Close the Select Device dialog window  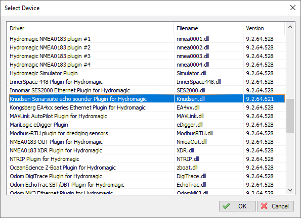[x=293, y=8]
